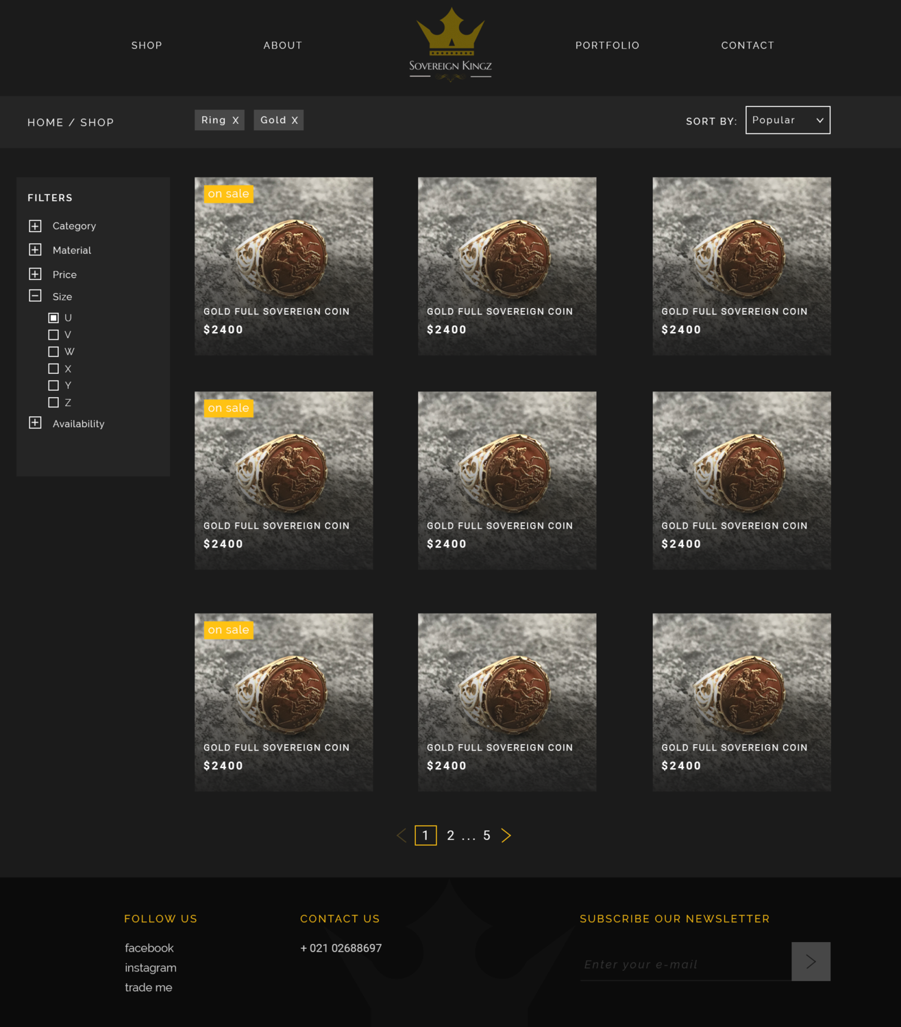
Task: Click the Sovereign Kingz crown logo
Action: pos(450,45)
